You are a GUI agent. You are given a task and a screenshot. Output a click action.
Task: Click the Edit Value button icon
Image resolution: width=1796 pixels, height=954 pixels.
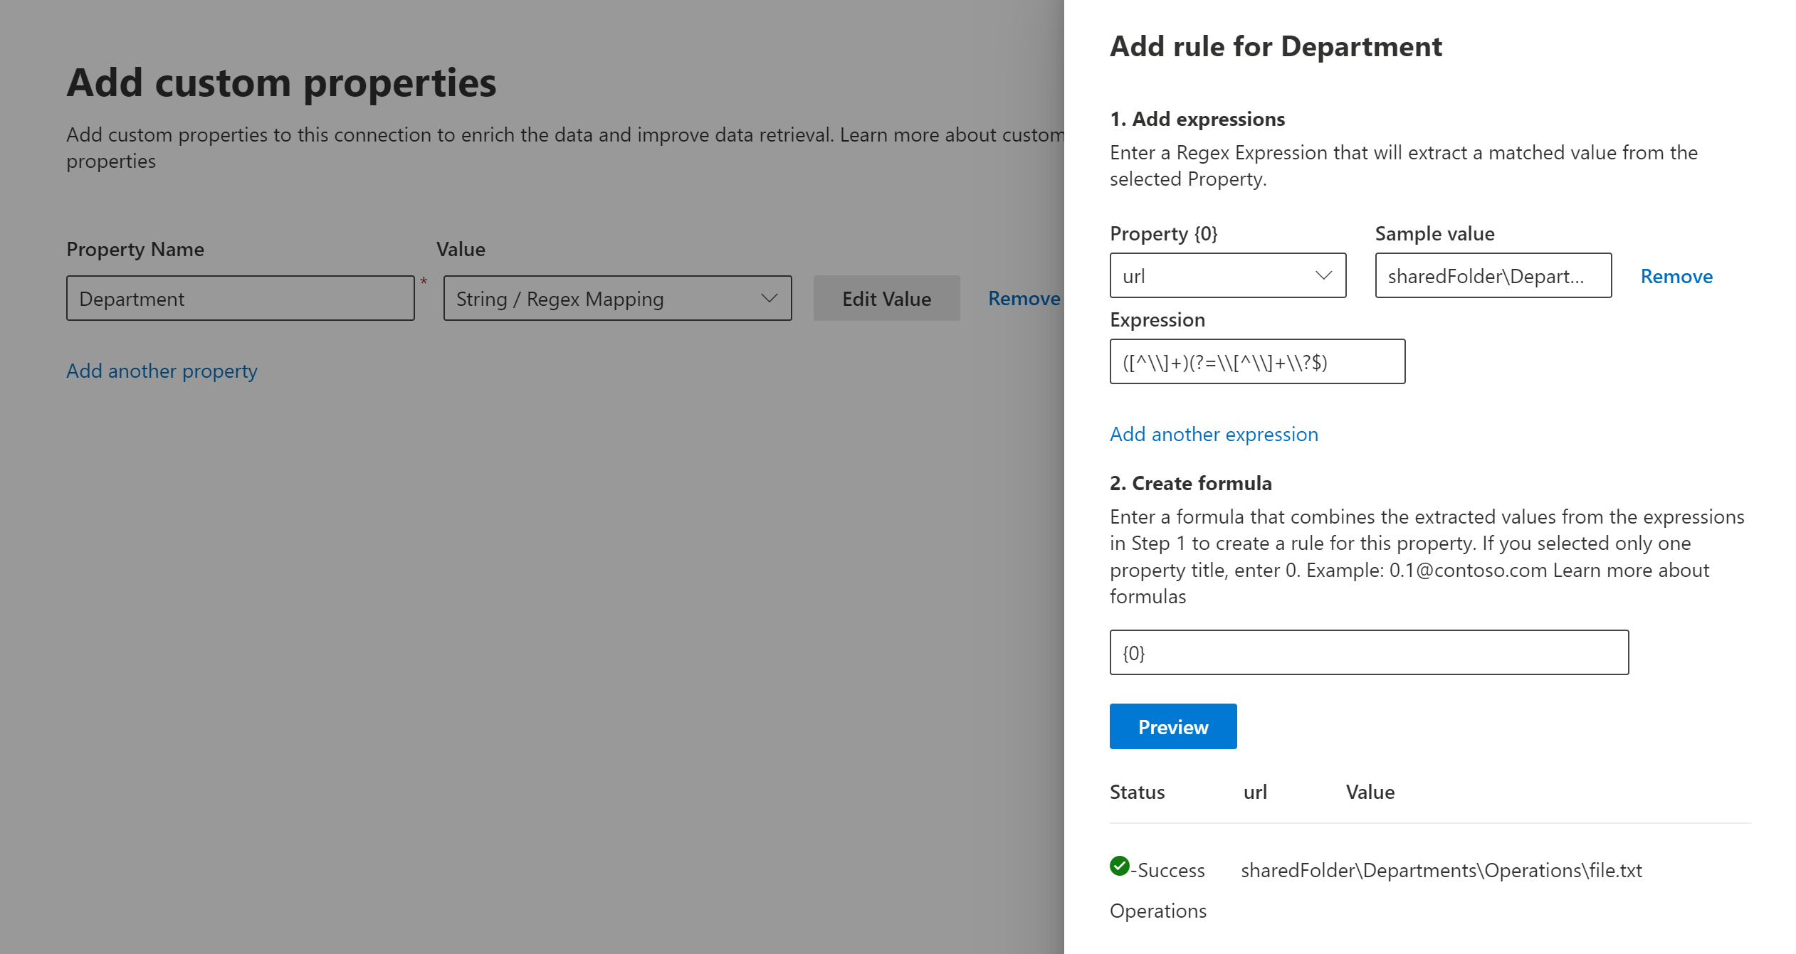tap(886, 298)
